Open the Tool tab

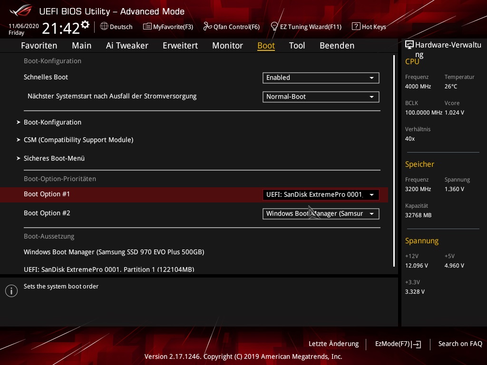(x=297, y=46)
